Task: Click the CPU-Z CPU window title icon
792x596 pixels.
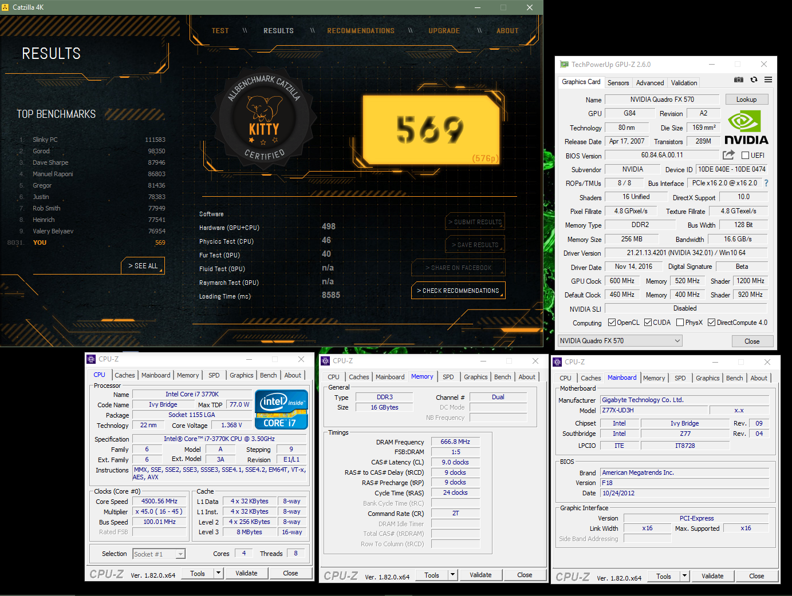Action: (x=91, y=359)
